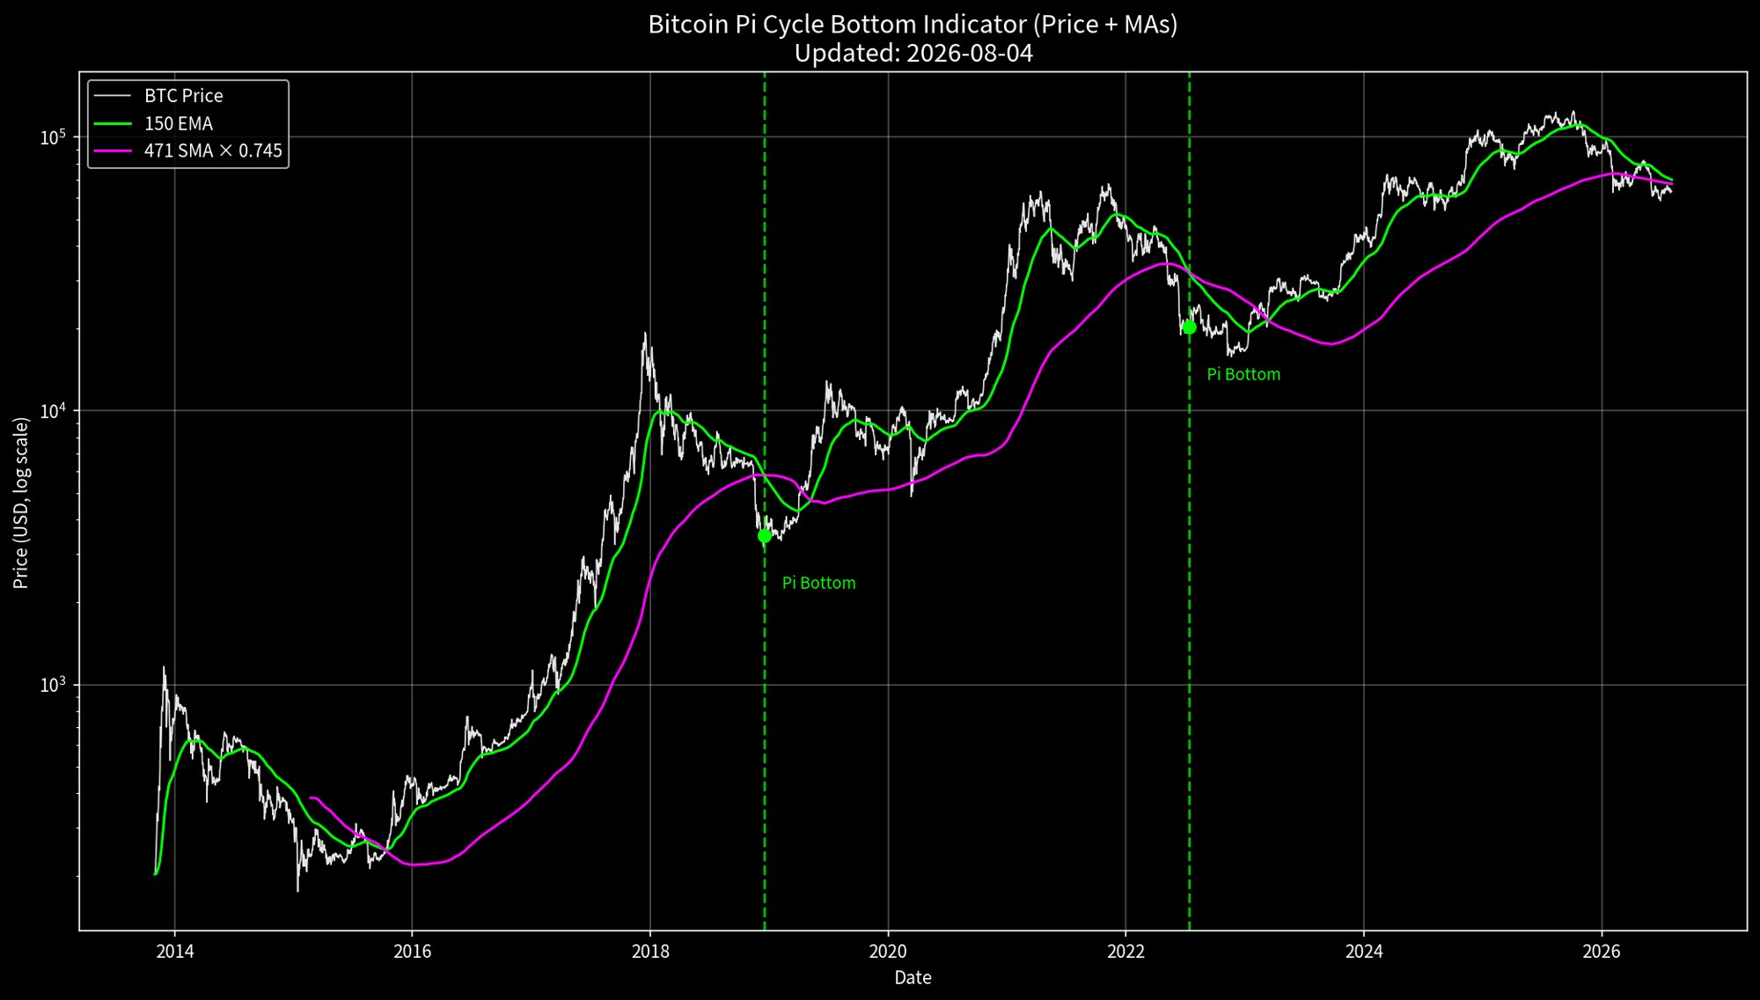Click the '2016' x-axis tick label

tap(412, 952)
